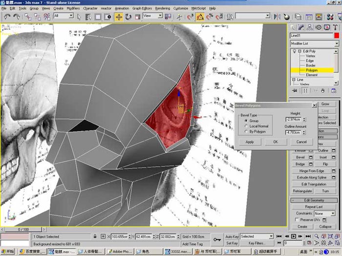Select By Polygon bevel type option
Image resolution: width=342 pixels, height=256 pixels.
point(246,132)
